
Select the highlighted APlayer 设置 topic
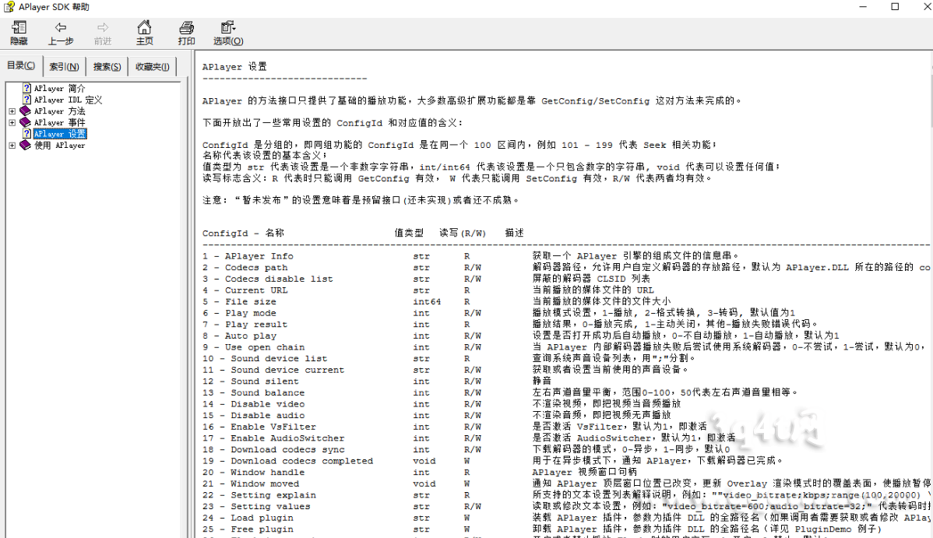point(59,134)
